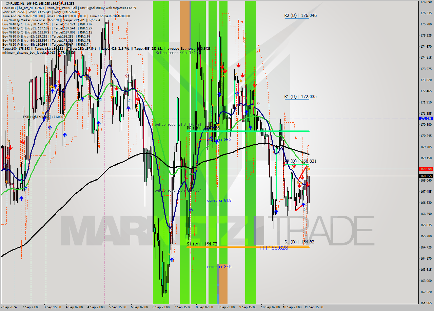
Task: Click the '8 Sep 07:00' time axis label
Action: (x=204, y=307)
